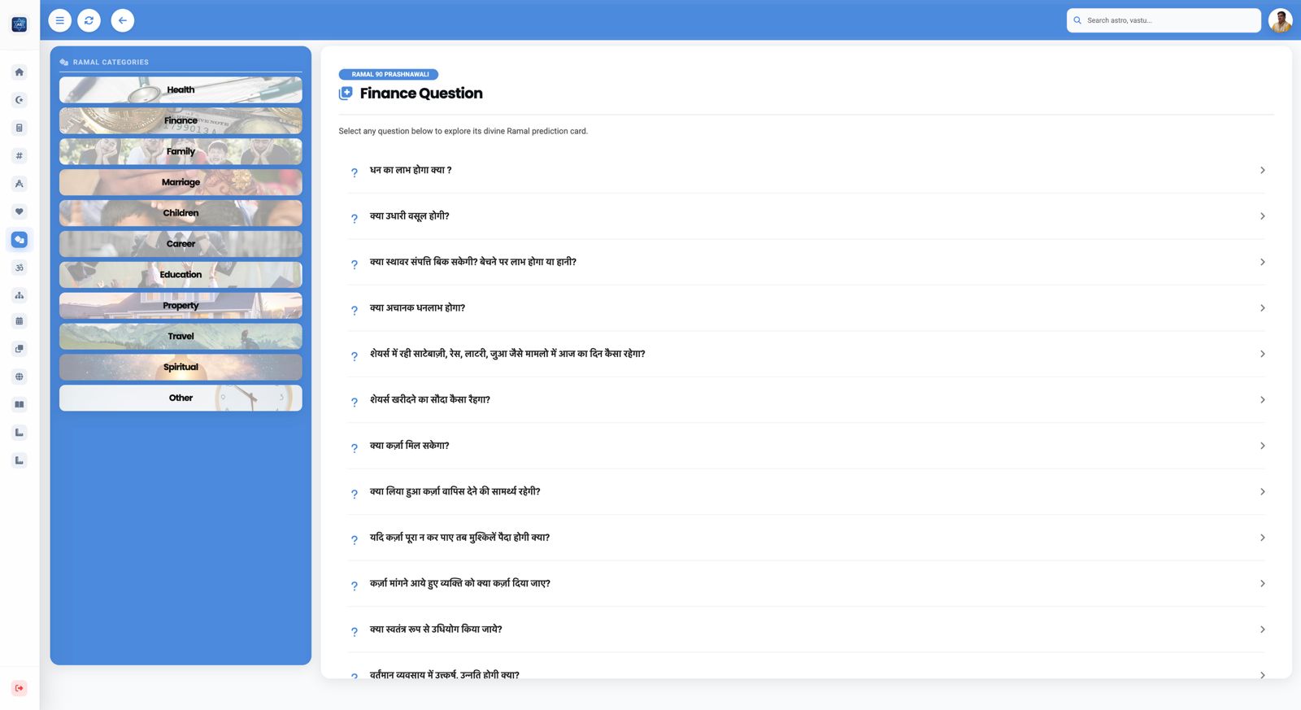The height and width of the screenshot is (710, 1301).
Task: Go back using the arrow button
Action: pos(123,20)
